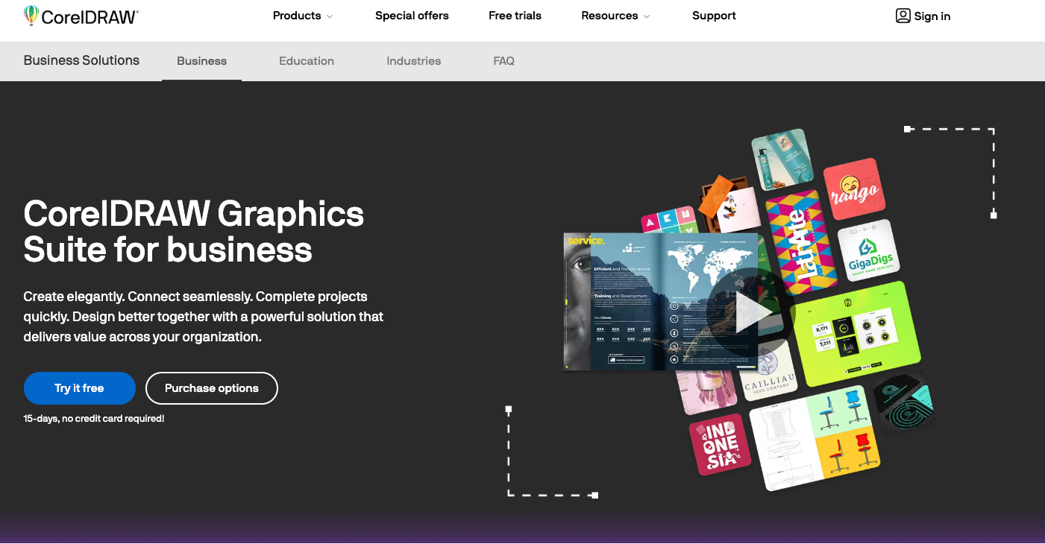The width and height of the screenshot is (1045, 544).
Task: Click the Purchase options button
Action: [212, 388]
